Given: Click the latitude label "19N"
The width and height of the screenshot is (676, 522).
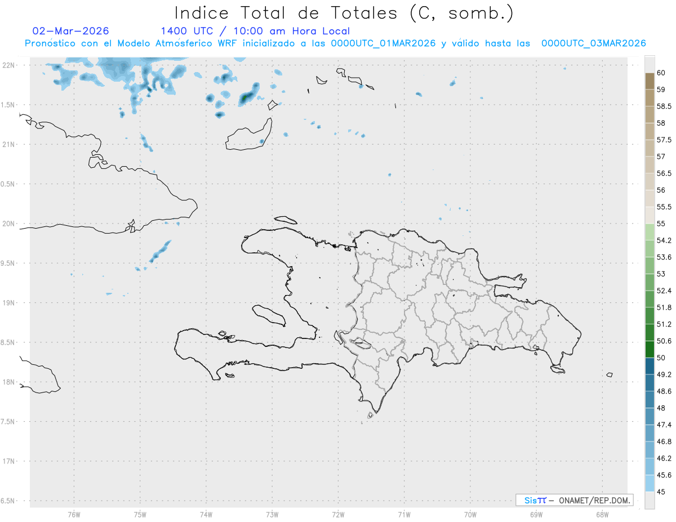Looking at the screenshot, I should click(x=8, y=302).
